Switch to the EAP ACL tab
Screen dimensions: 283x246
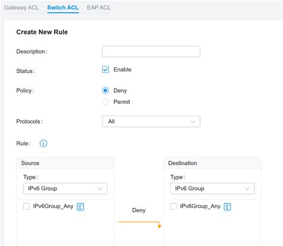point(99,8)
